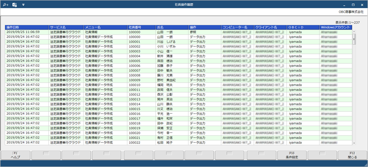Click the 氏名 column header
Viewport: 368px width, 167px height.
coord(172,27)
